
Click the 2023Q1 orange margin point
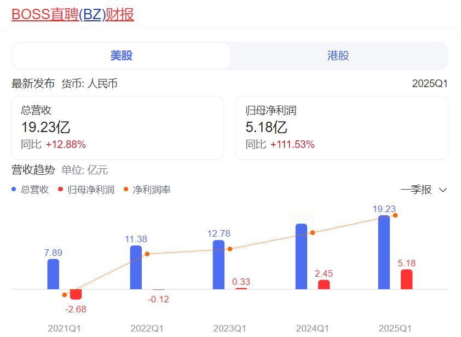(230, 249)
